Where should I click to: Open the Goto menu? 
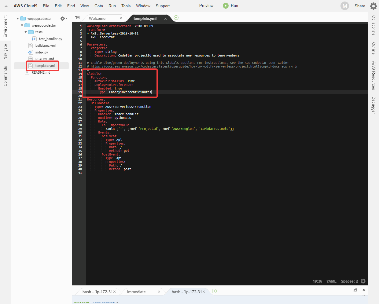point(99,6)
